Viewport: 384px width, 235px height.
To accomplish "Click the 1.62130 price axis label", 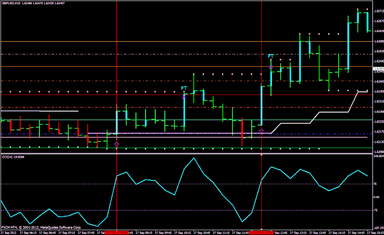I will point(379,142).
